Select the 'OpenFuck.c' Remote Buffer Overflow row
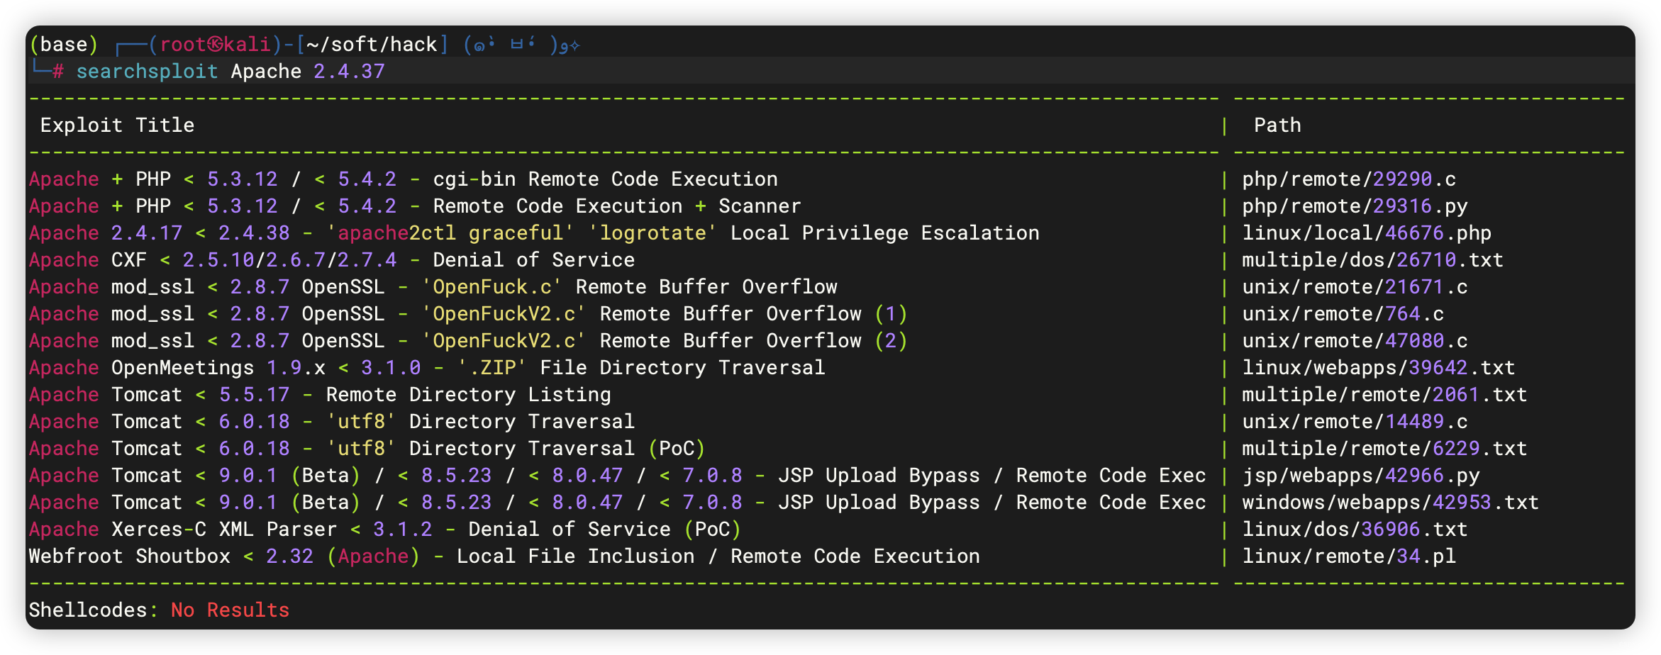 coord(433,287)
